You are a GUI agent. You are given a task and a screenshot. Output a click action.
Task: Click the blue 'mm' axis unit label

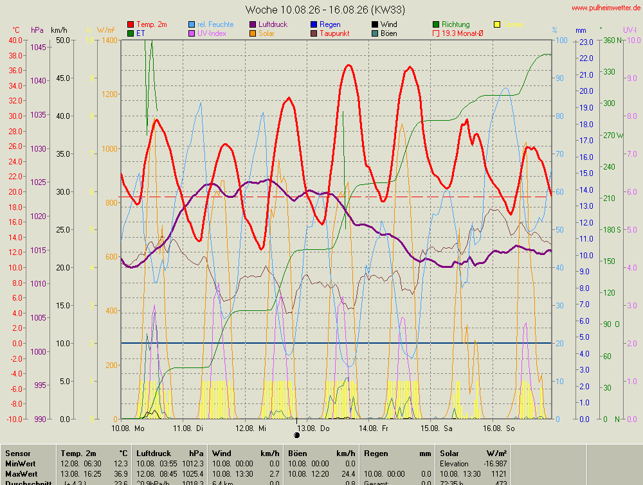coord(581,31)
